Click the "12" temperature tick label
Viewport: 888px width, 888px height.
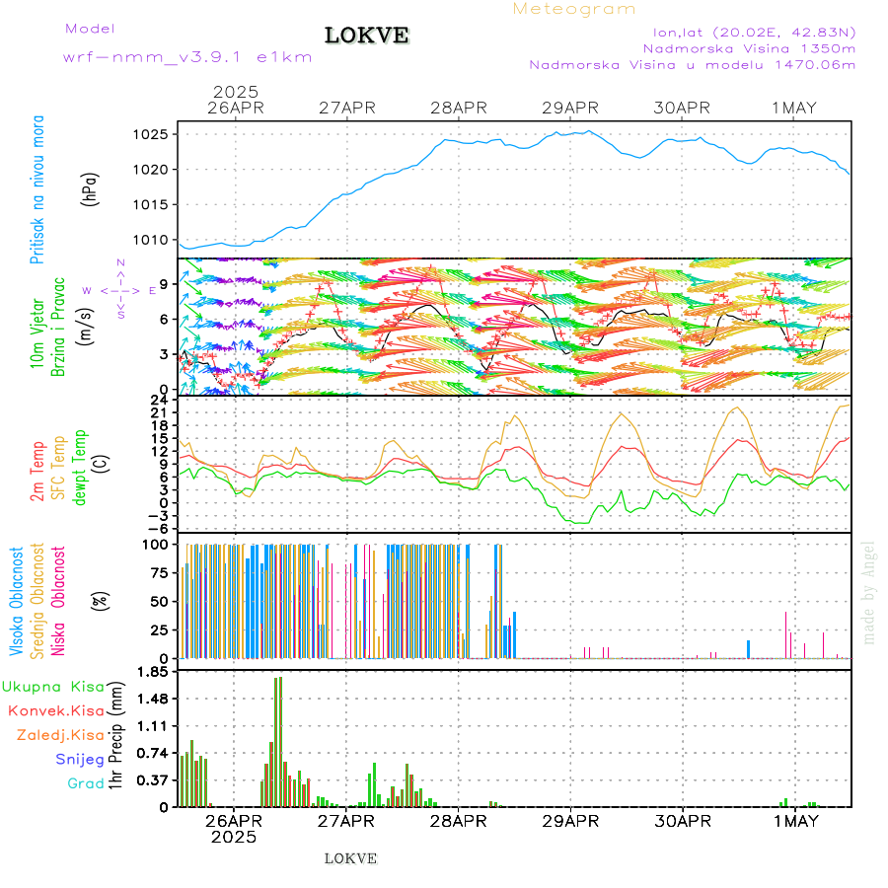(x=160, y=452)
